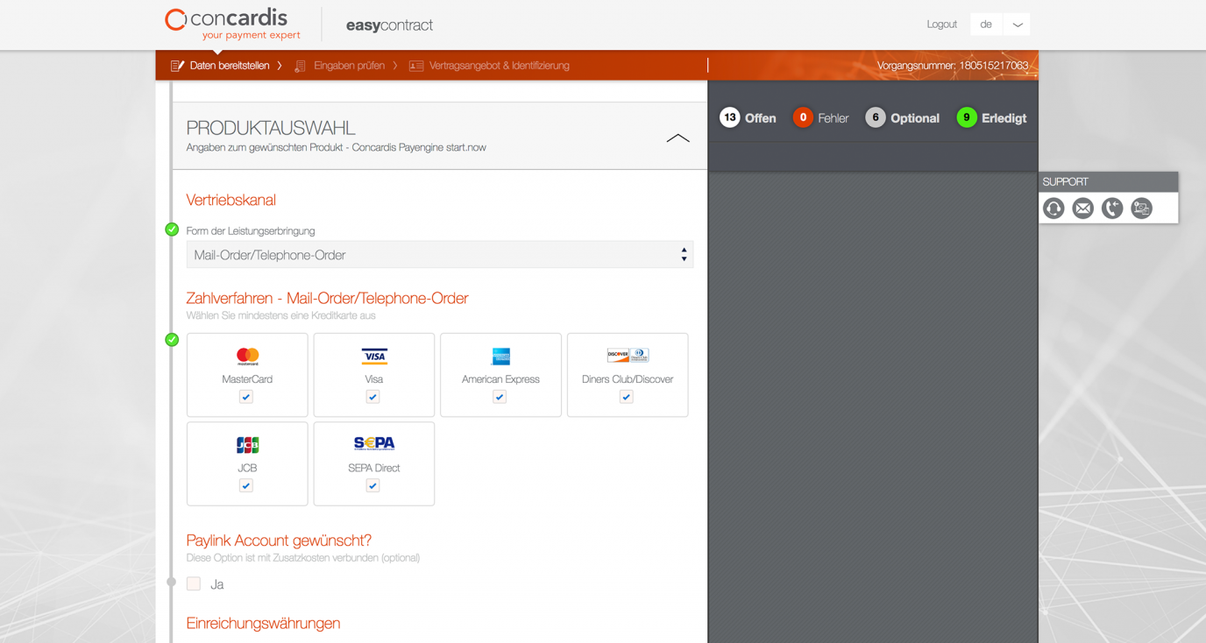The height and width of the screenshot is (643, 1206).
Task: Uncheck the American Express checkbox
Action: tap(500, 397)
